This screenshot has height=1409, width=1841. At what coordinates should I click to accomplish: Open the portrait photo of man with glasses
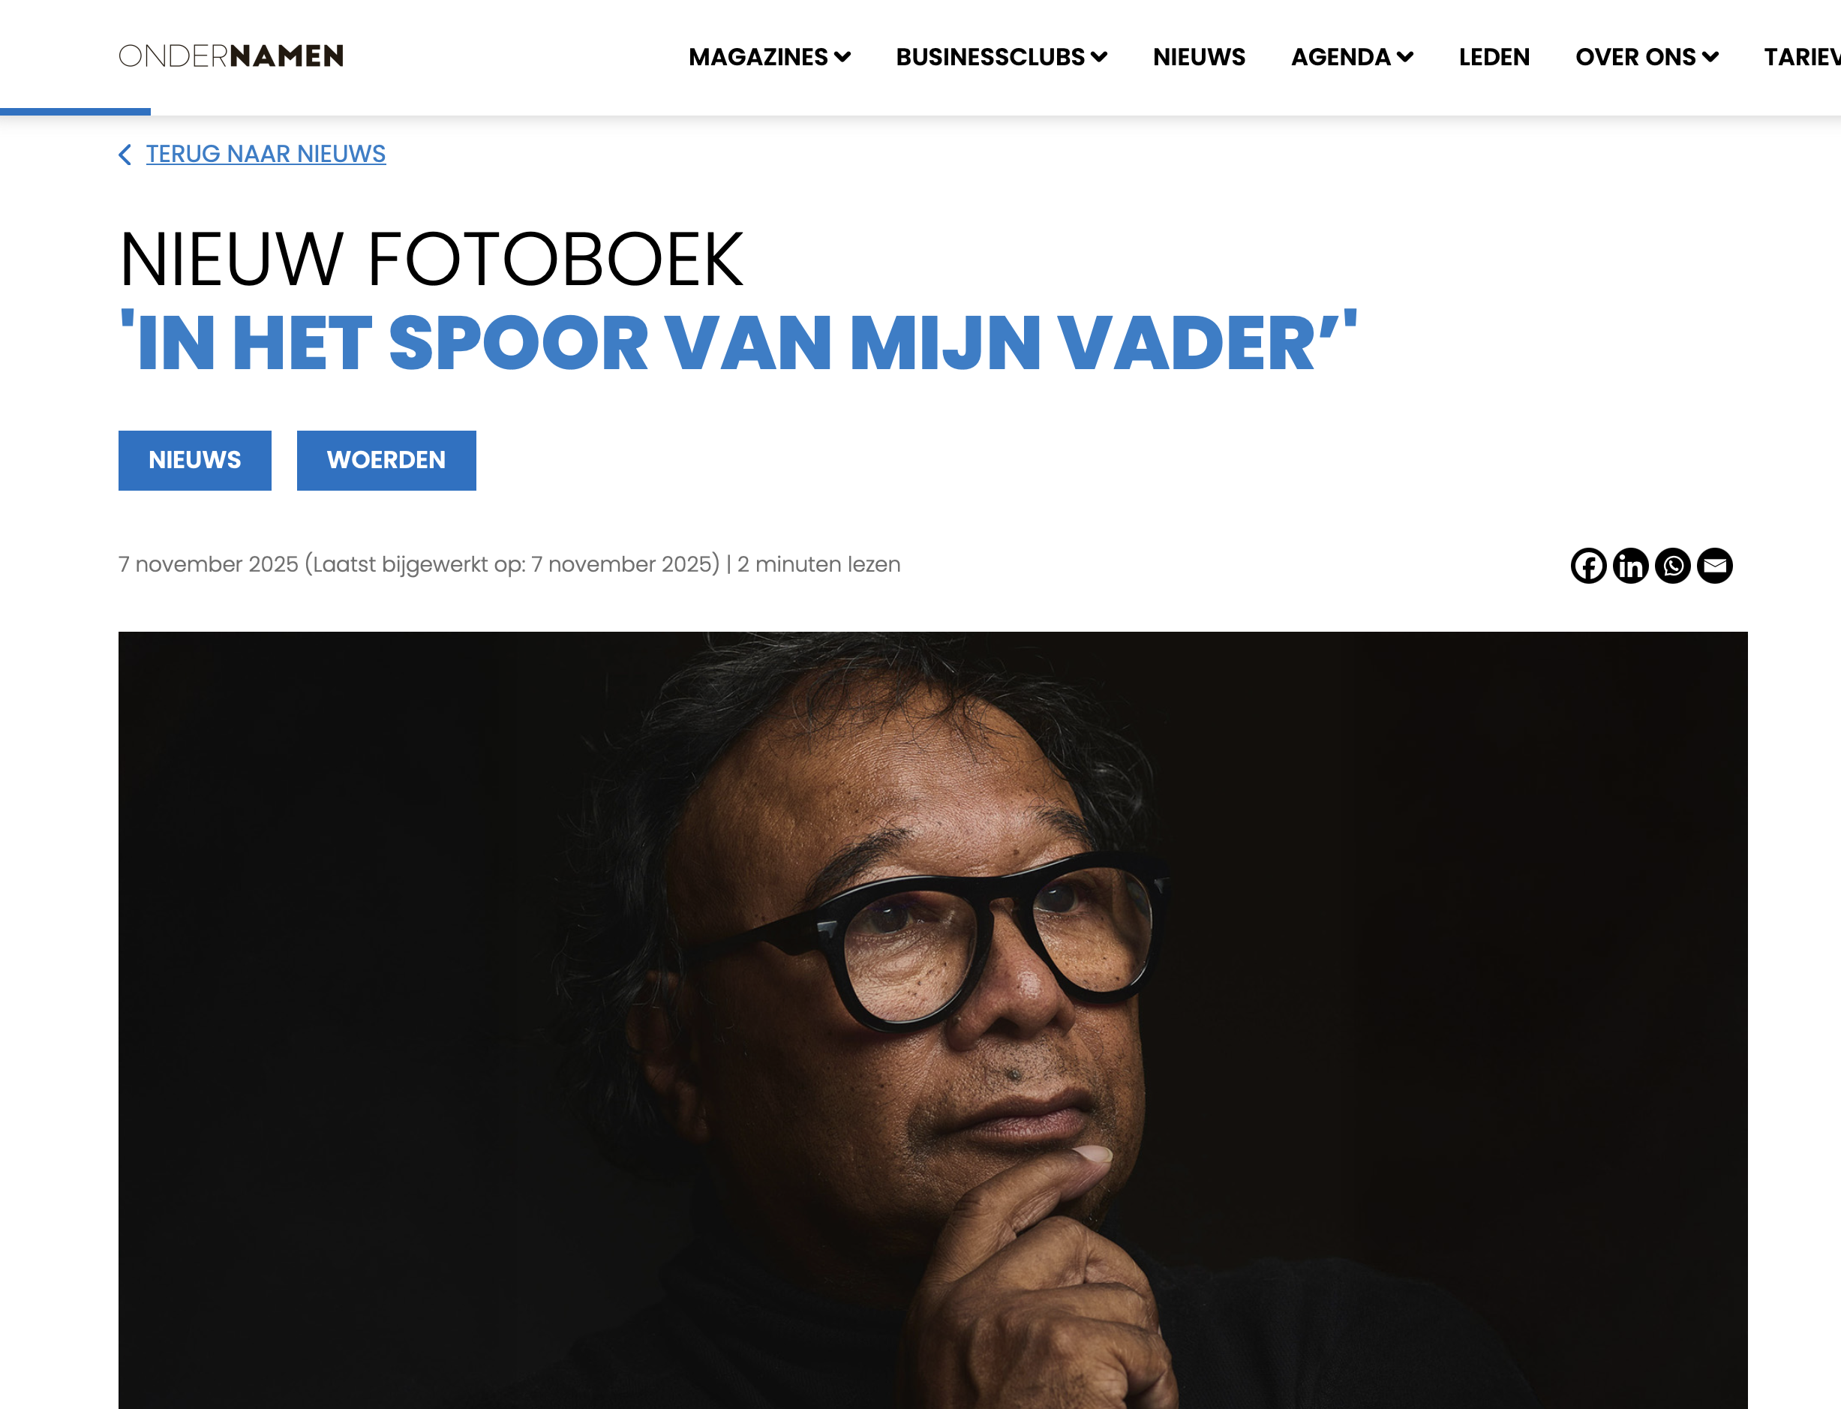point(933,1020)
